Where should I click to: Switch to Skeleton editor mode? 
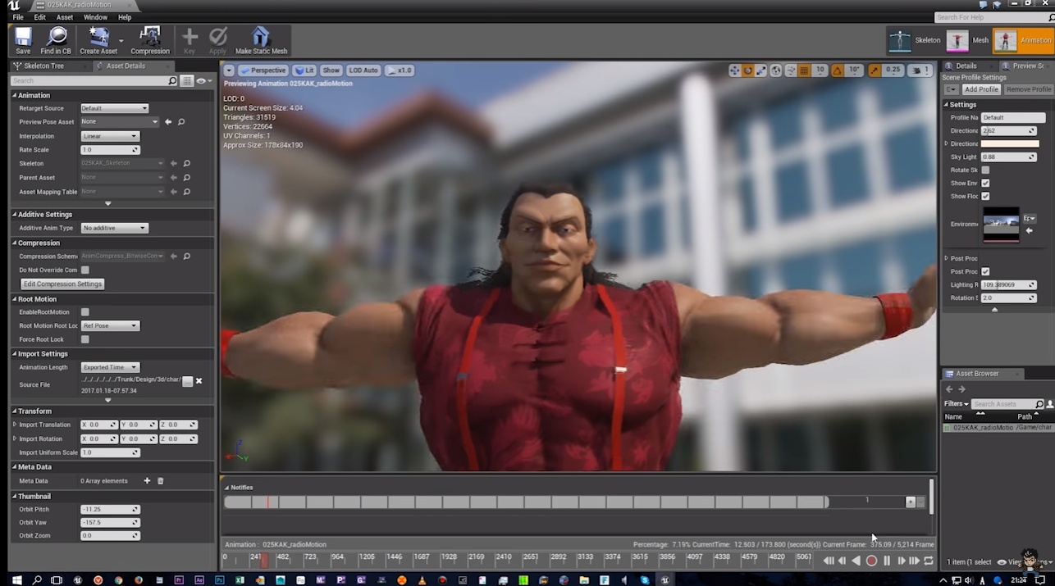click(915, 40)
